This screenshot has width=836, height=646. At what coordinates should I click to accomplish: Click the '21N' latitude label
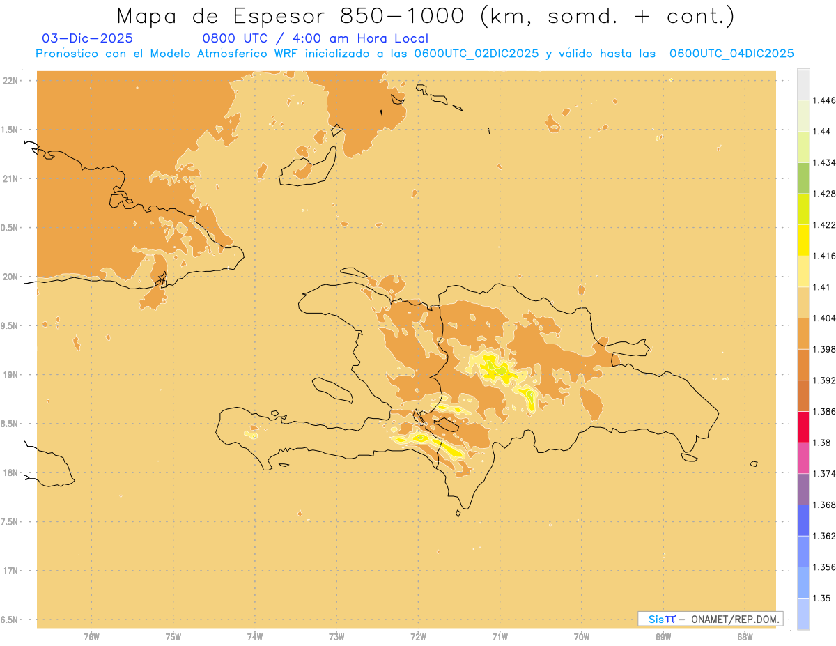(x=10, y=178)
